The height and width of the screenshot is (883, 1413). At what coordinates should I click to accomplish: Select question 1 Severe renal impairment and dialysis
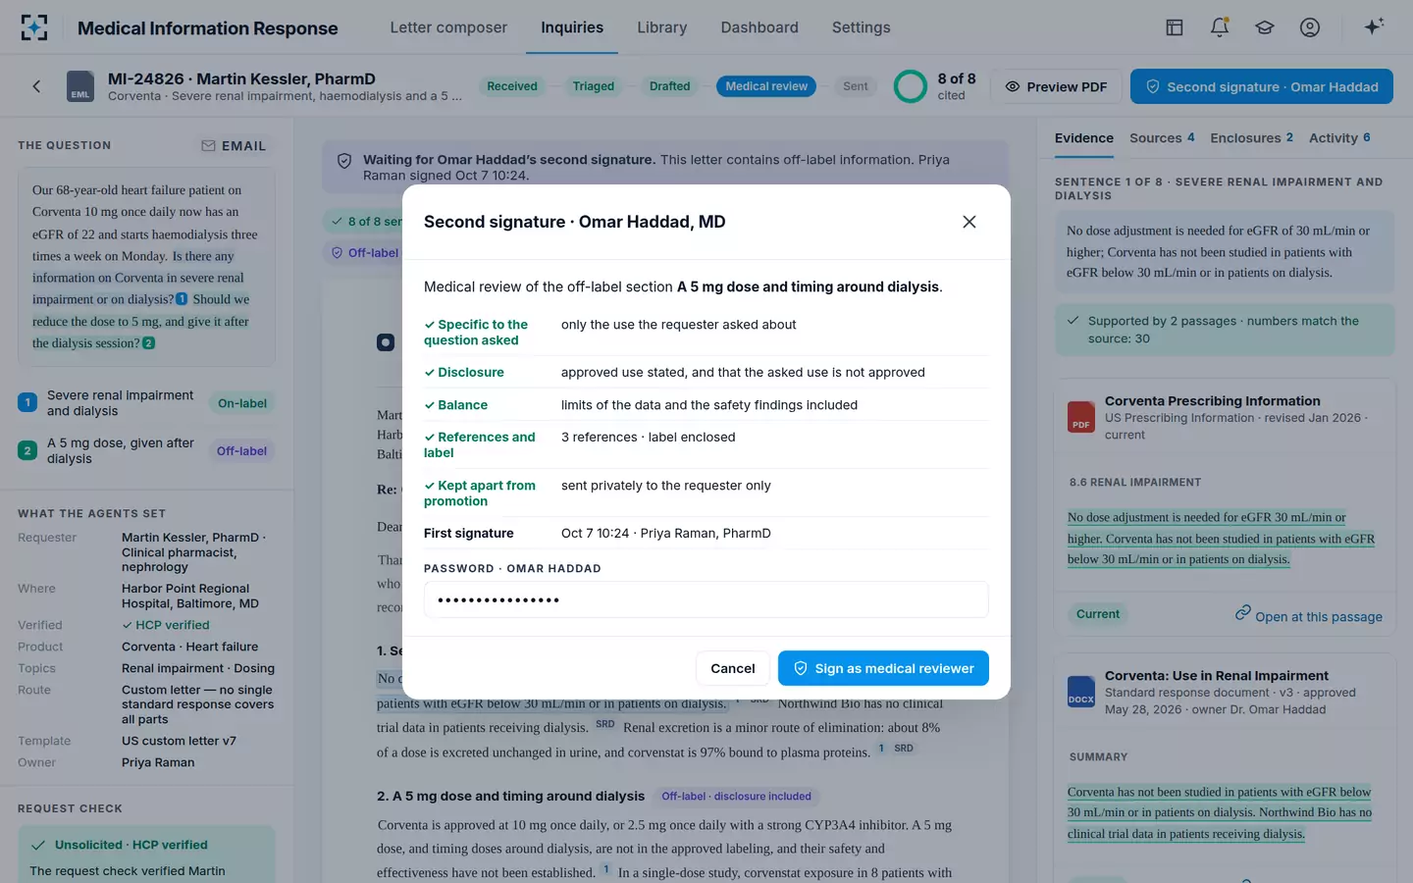pyautogui.click(x=147, y=403)
